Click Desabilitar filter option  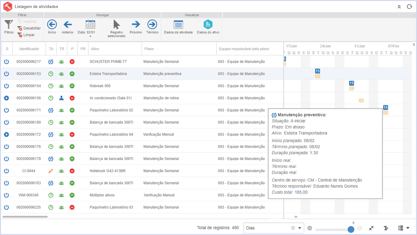point(29,28)
